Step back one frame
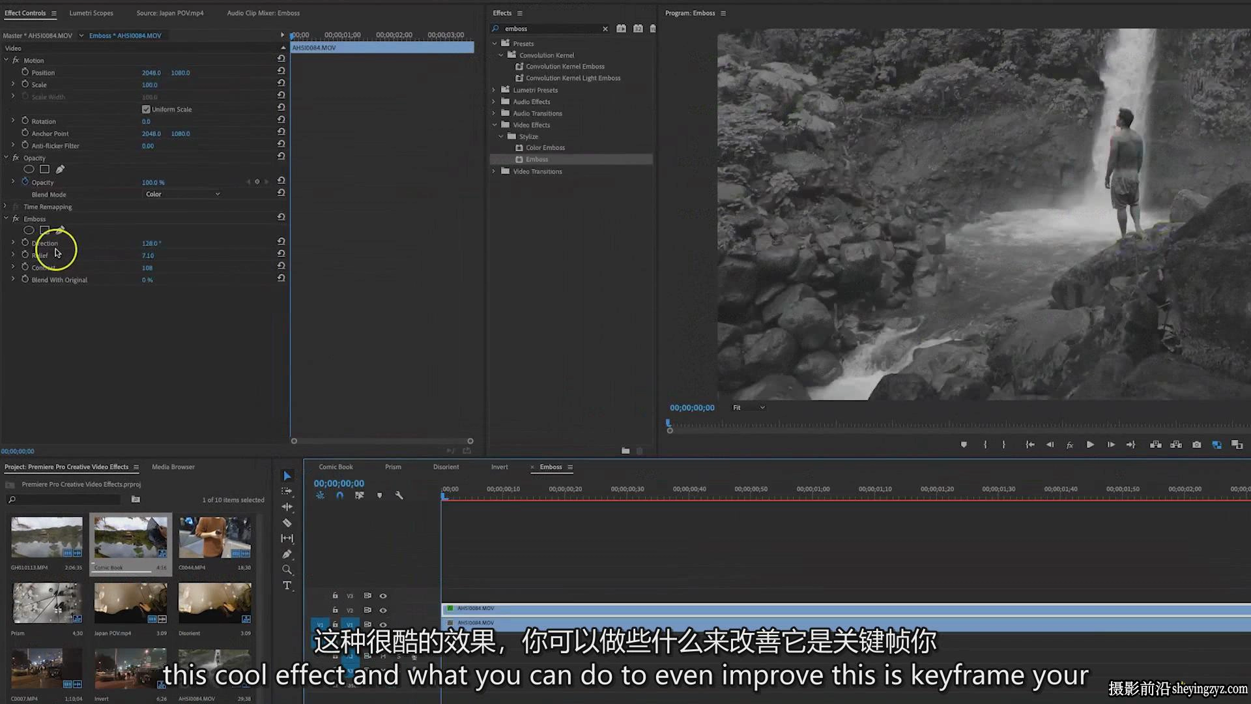1251x704 pixels. point(1050,445)
